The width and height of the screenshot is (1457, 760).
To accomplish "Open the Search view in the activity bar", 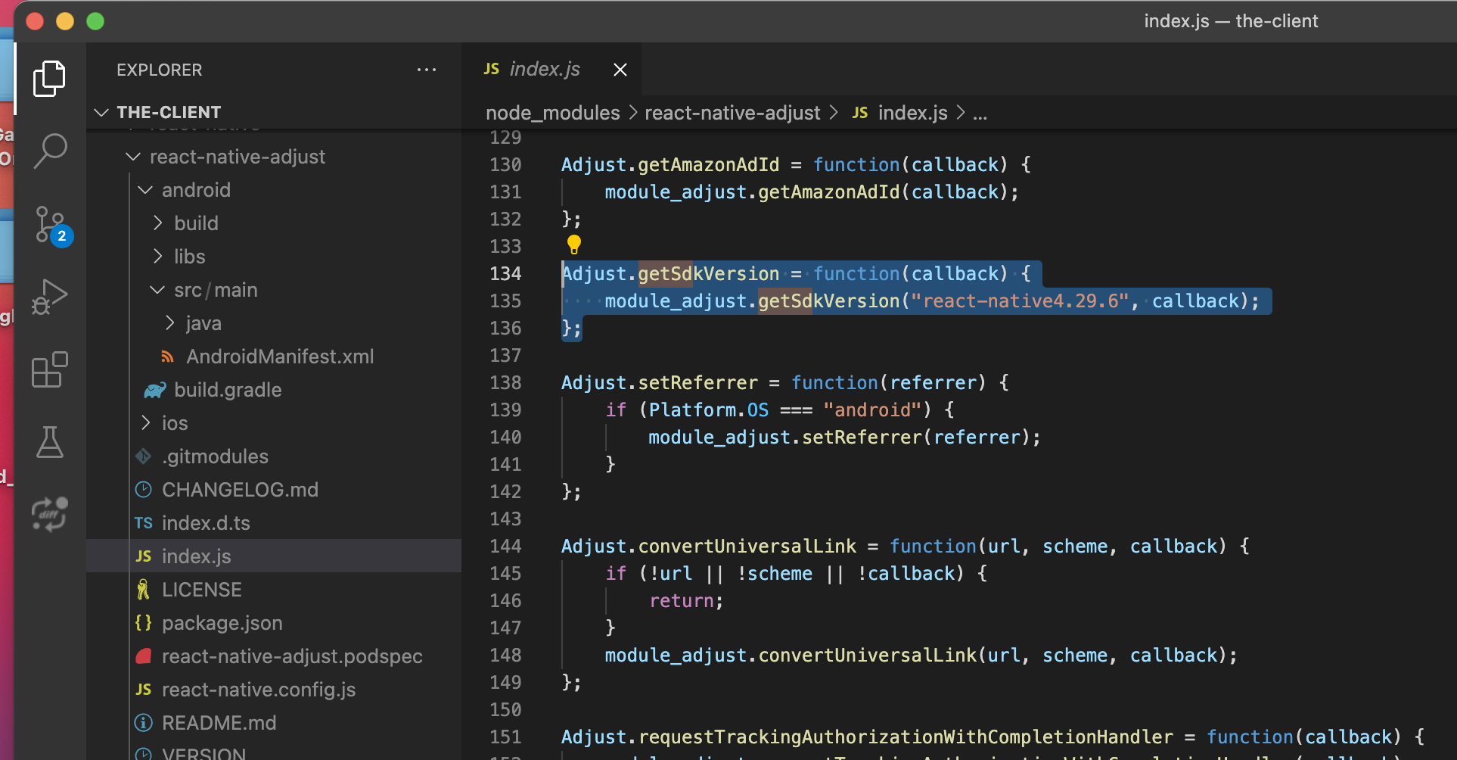I will (50, 151).
